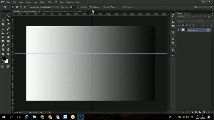Toggle the Contiguous checkbox
The height and width of the screenshot is (120, 214).
point(90,7)
